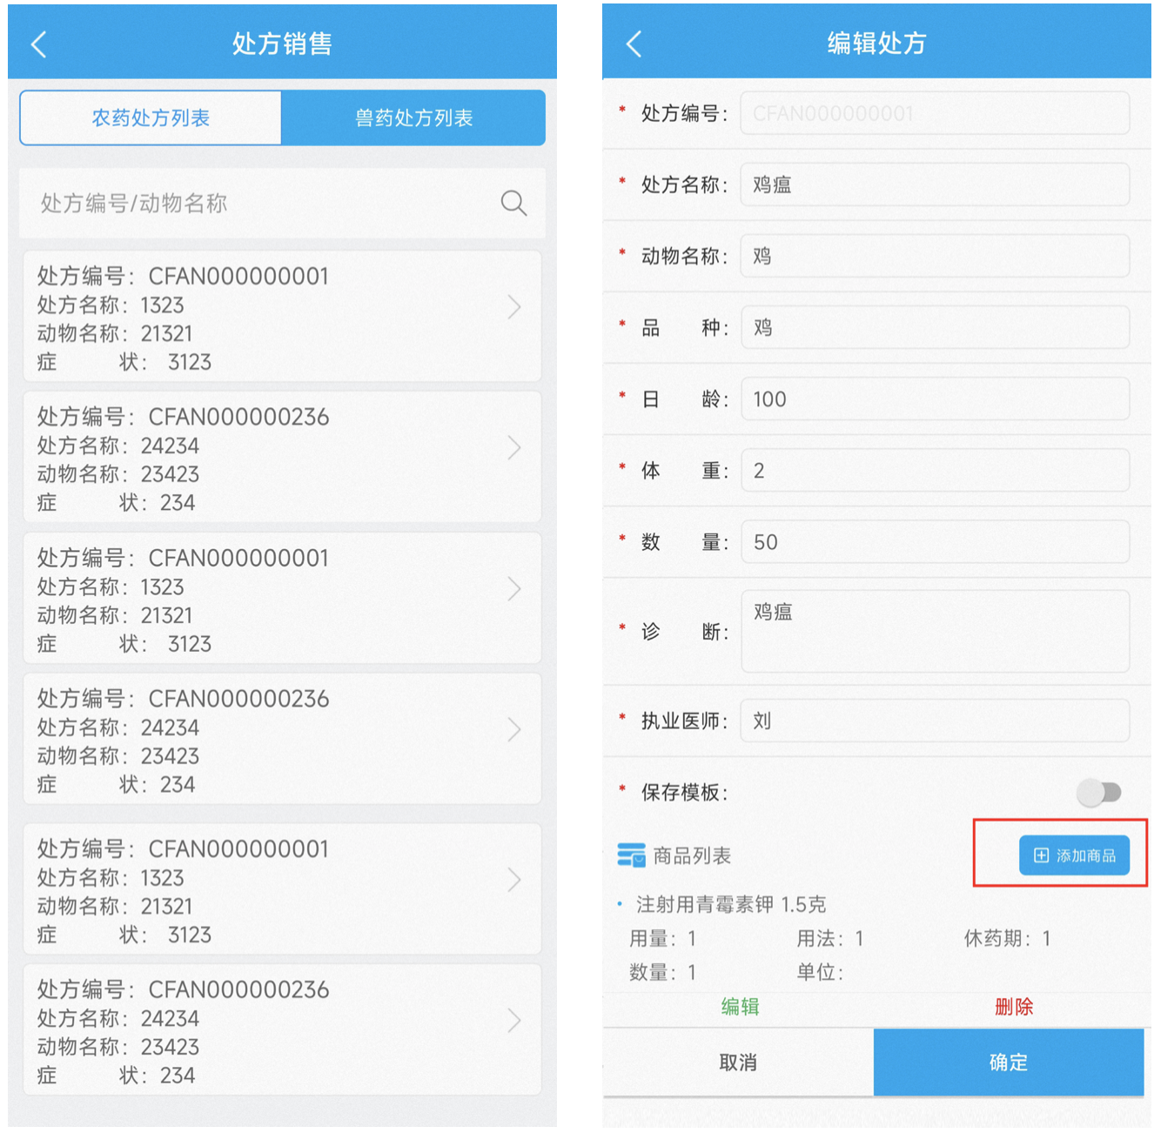This screenshot has width=1154, height=1133.
Task: Tap green 编辑 link for product
Action: 740,1007
